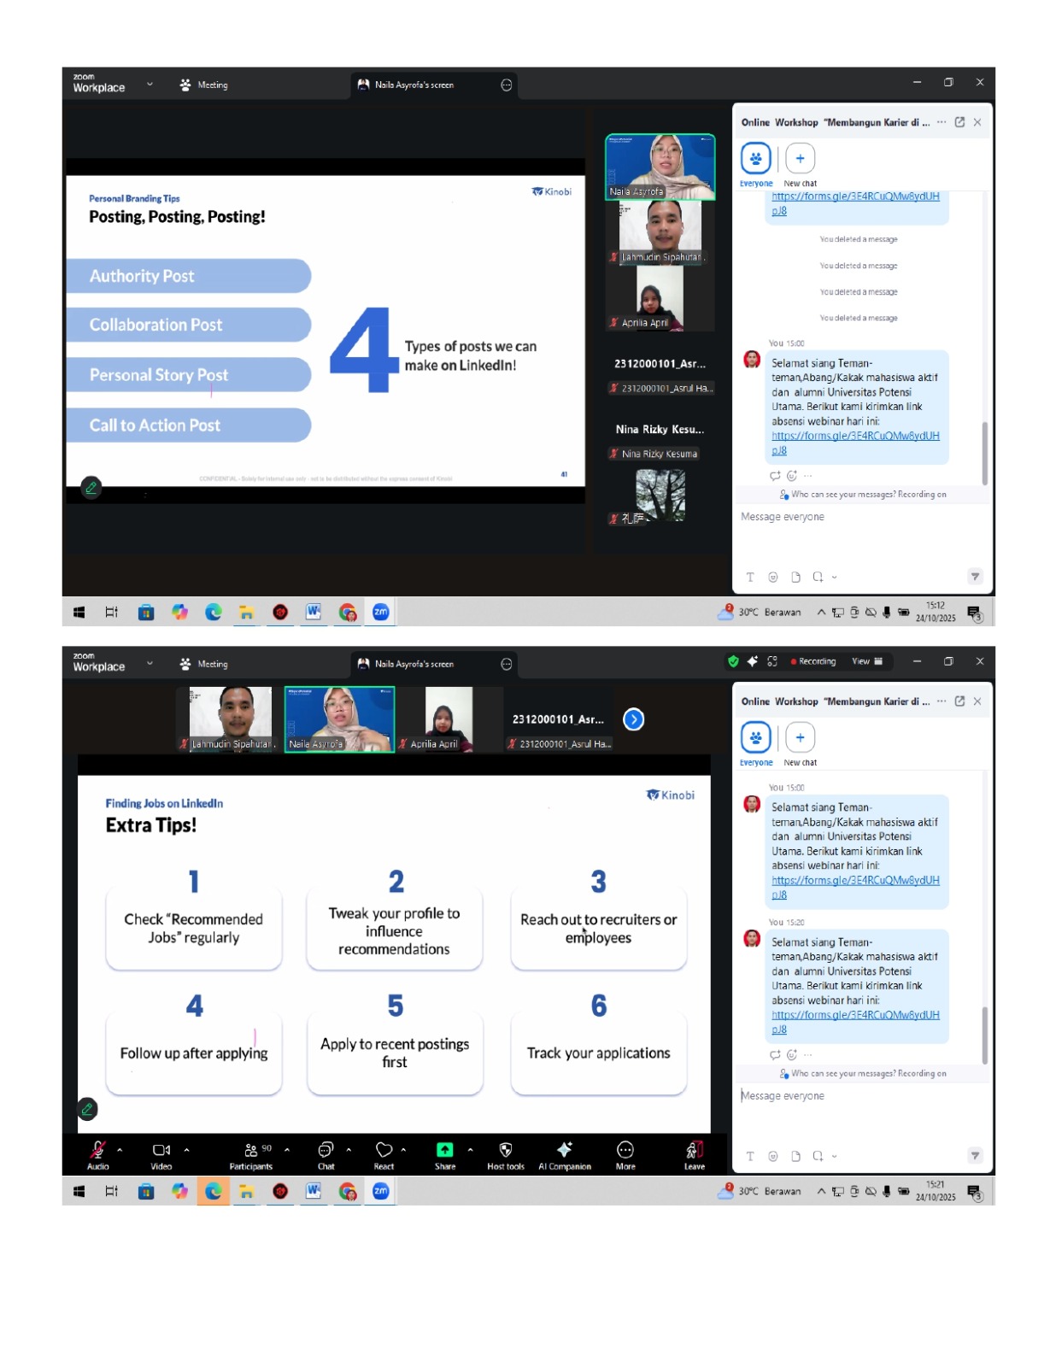Open the View layout menu
Image resolution: width=1056 pixels, height=1367 pixels.
(x=866, y=661)
